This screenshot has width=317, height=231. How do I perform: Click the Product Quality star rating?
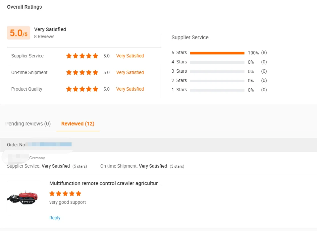pos(82,89)
